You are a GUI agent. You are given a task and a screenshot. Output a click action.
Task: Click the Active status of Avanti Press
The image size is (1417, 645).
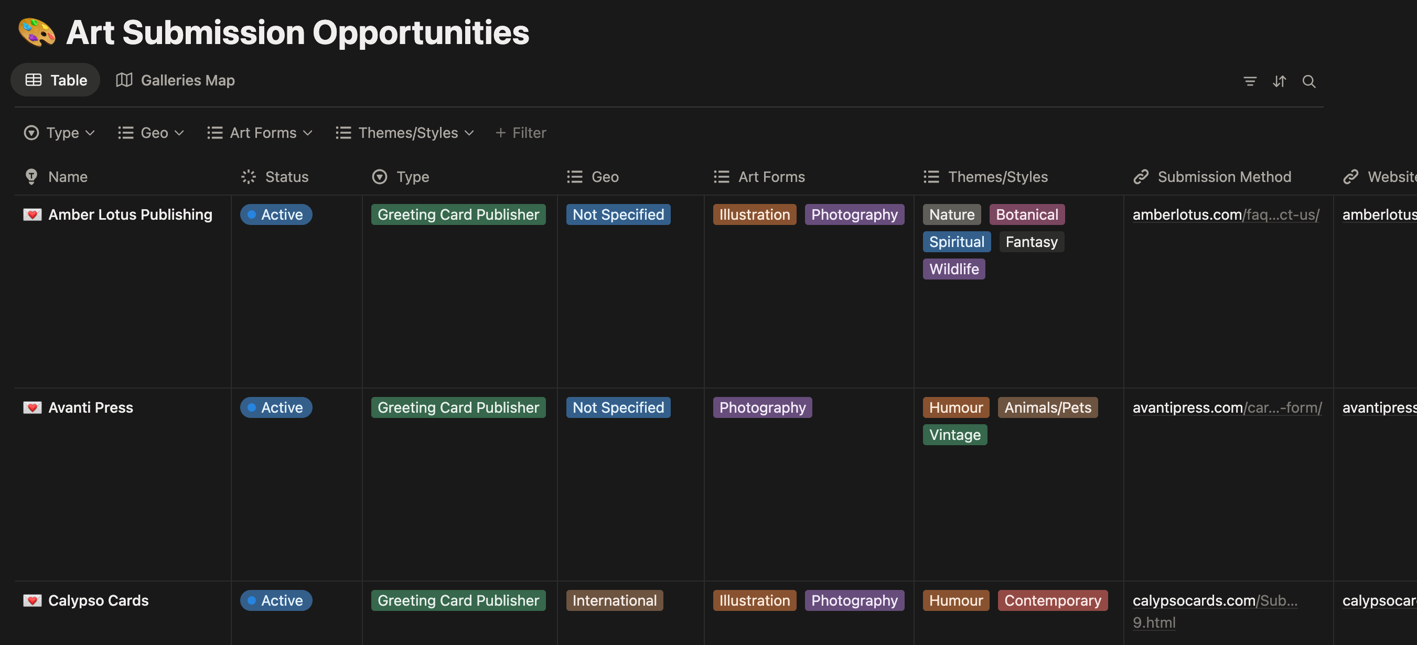276,407
